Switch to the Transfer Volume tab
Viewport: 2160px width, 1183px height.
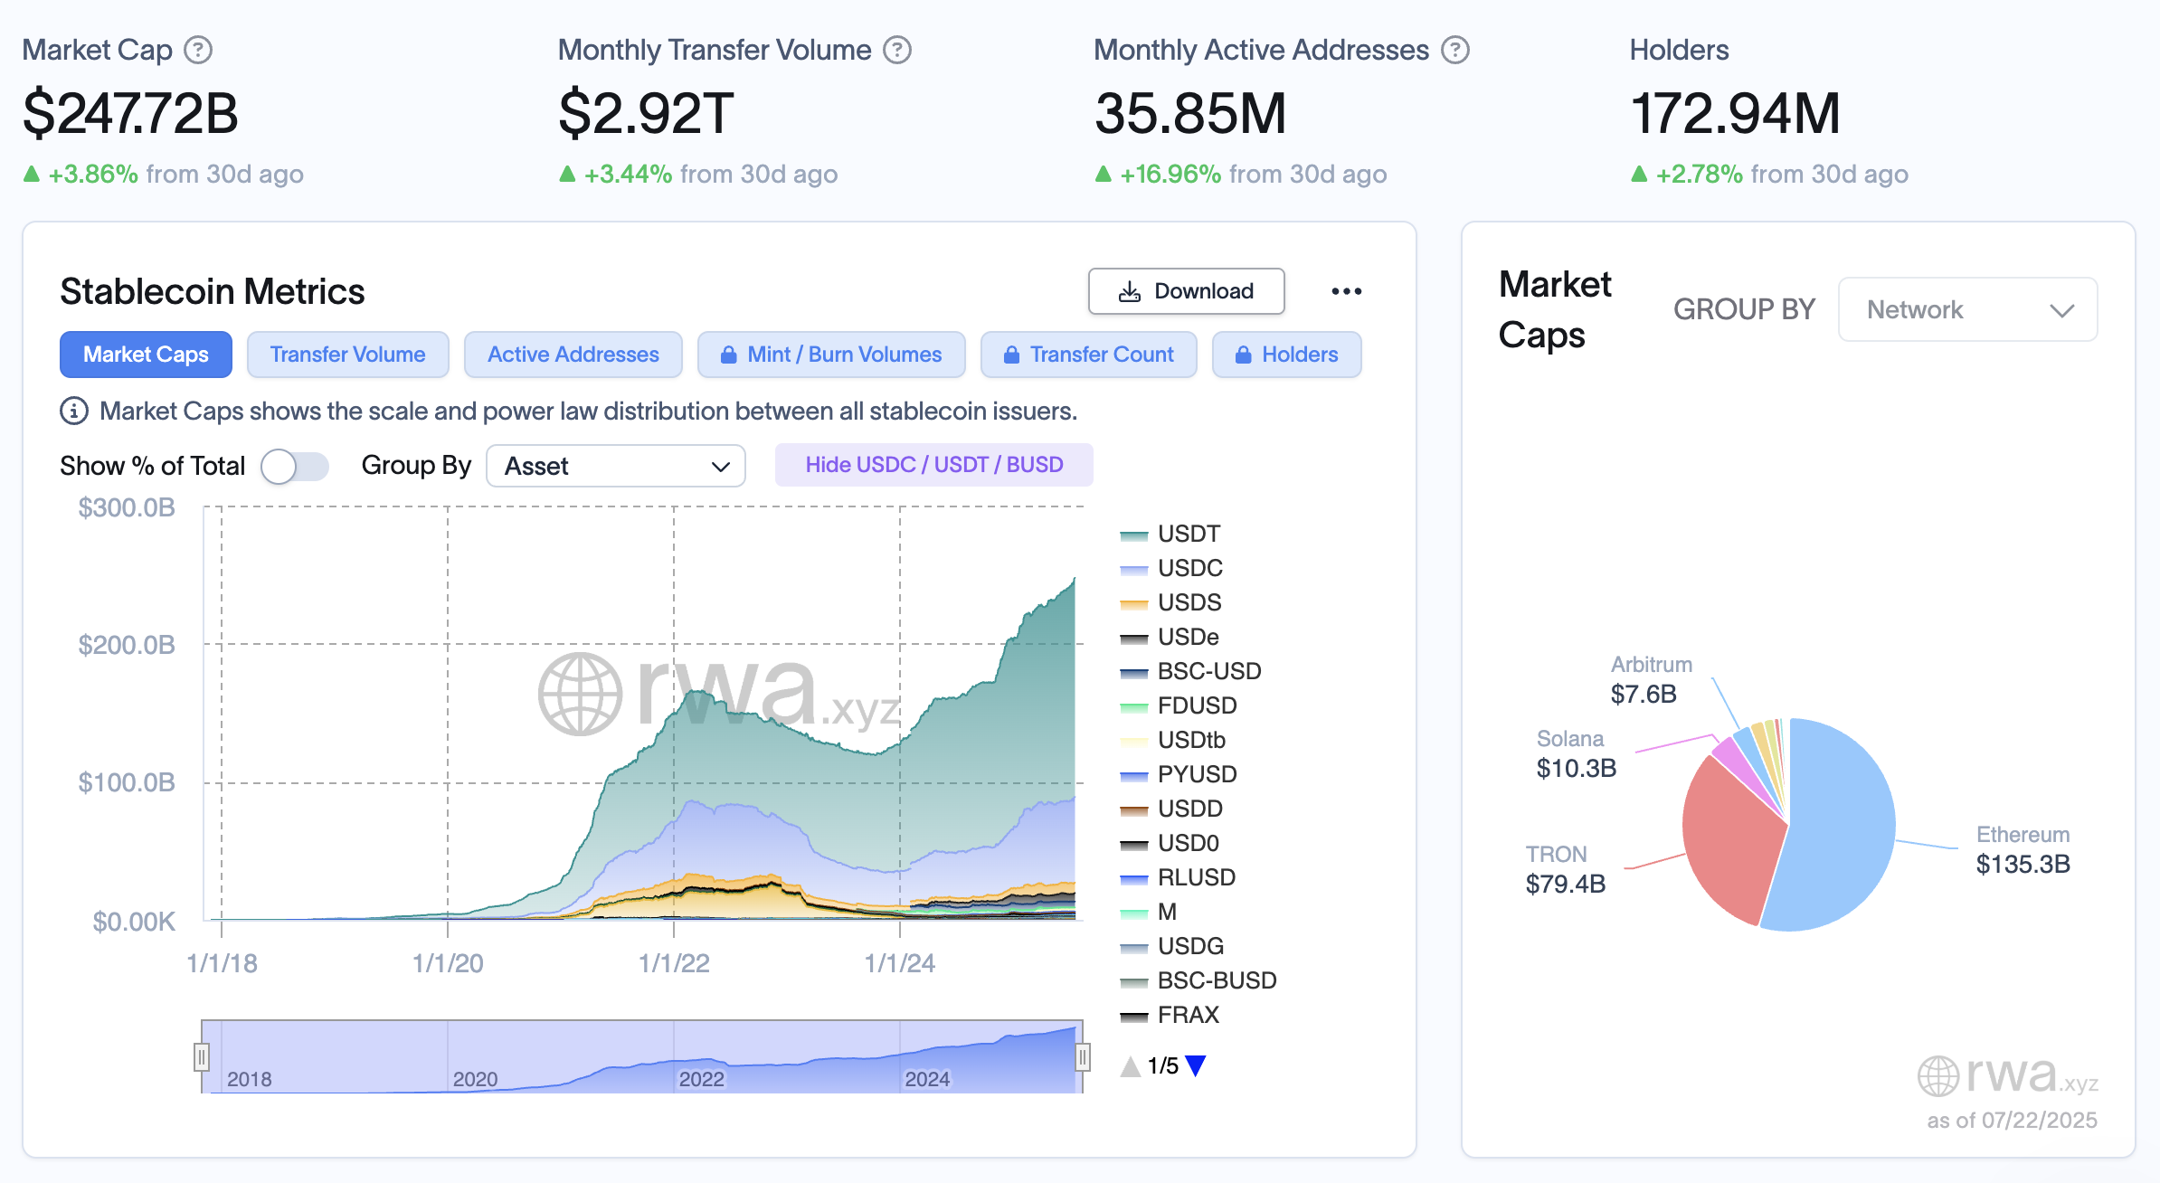[347, 355]
